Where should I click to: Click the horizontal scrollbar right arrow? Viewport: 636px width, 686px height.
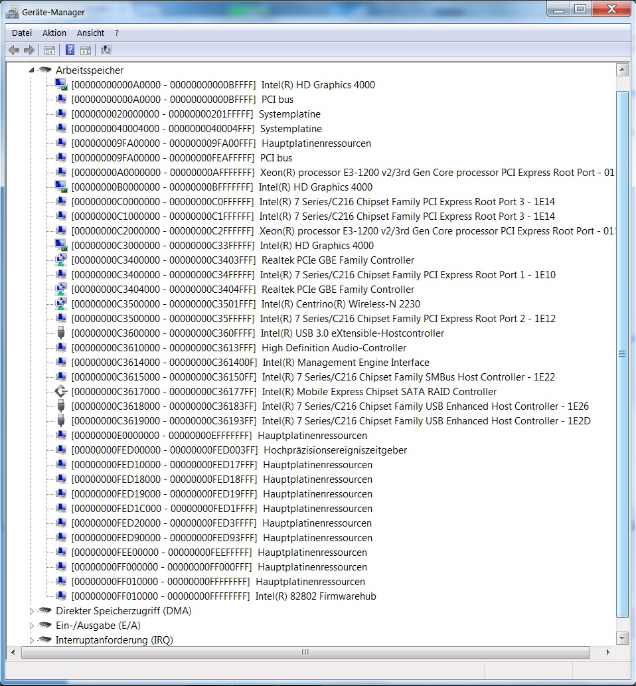pyautogui.click(x=607, y=652)
